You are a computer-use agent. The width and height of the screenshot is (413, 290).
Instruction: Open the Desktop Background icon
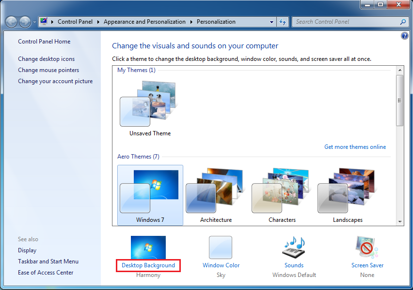[x=148, y=248]
